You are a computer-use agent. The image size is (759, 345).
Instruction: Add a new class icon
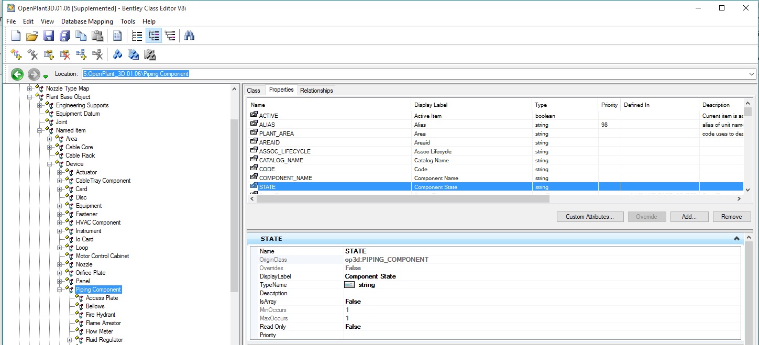(16, 54)
